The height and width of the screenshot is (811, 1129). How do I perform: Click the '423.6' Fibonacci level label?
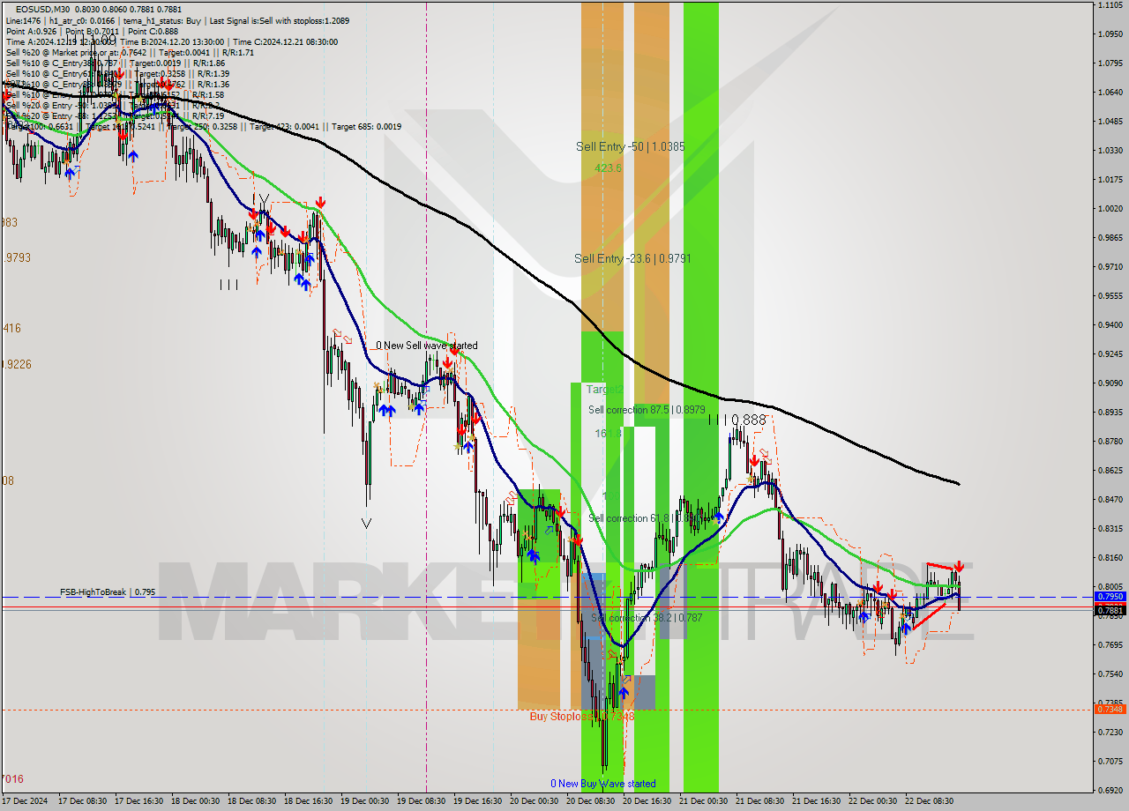[x=608, y=167]
